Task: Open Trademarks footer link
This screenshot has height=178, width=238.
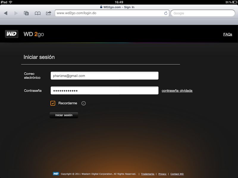Action: coord(148,174)
